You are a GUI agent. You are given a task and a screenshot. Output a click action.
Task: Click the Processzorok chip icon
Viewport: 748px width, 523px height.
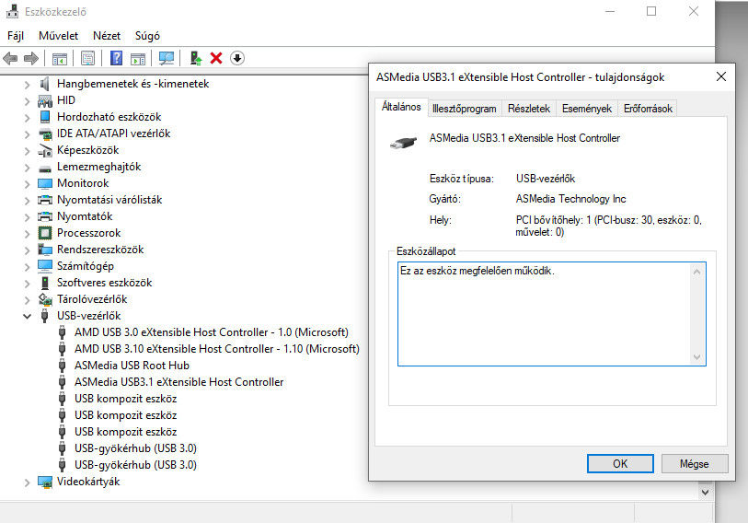tap(45, 233)
